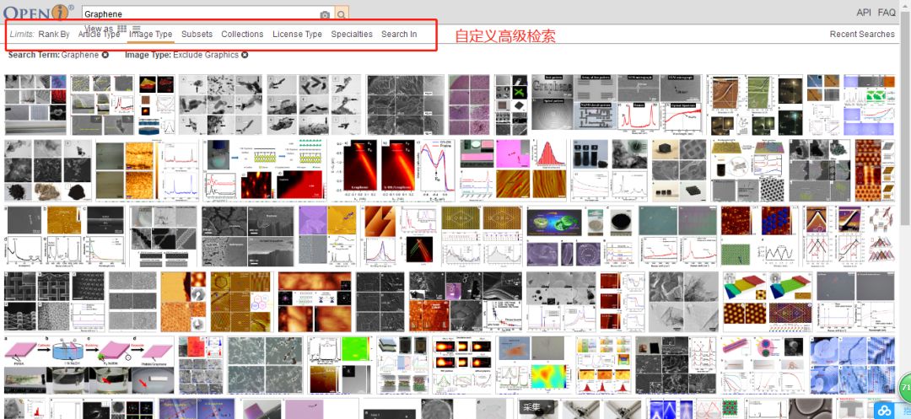Click the green 71 badge
Viewport: 911px width, 419px height.
(904, 386)
